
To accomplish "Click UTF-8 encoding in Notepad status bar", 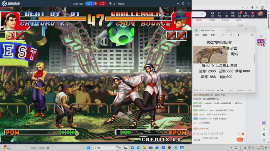I will pyautogui.click(x=250, y=90).
